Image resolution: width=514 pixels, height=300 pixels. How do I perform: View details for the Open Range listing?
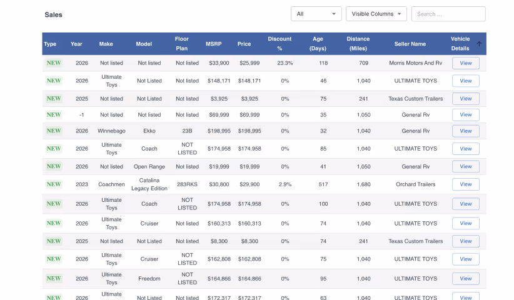pos(465,166)
